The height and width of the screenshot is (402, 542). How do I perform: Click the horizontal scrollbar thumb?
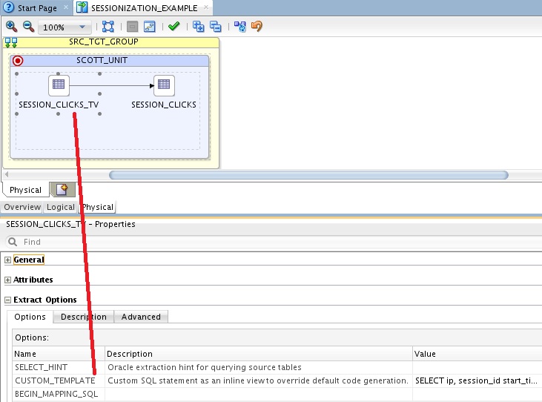coord(308,175)
